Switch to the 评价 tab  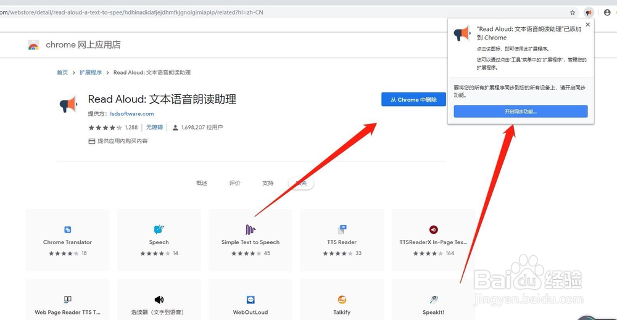tap(235, 183)
